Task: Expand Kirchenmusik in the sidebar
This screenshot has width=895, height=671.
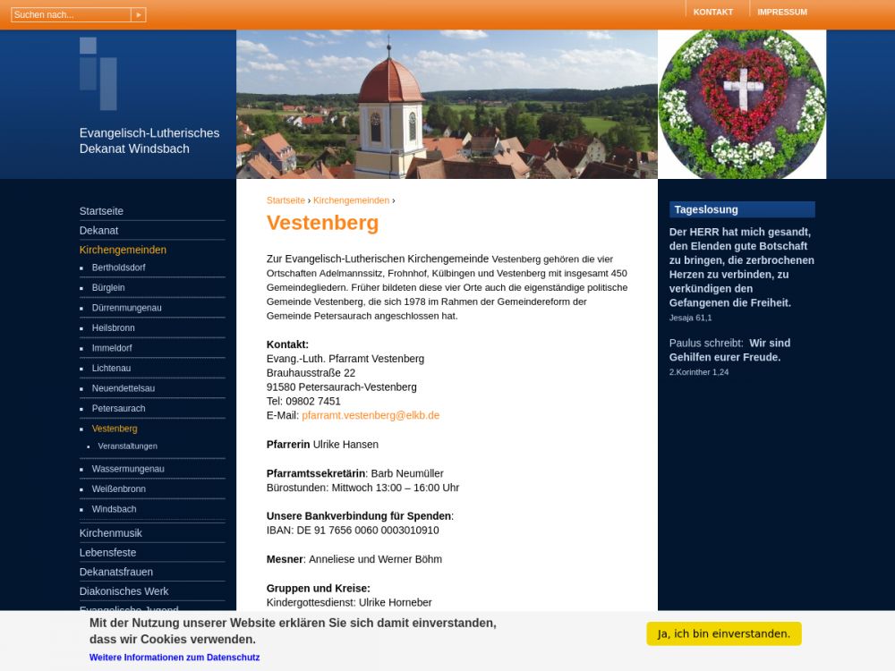Action: tap(111, 533)
